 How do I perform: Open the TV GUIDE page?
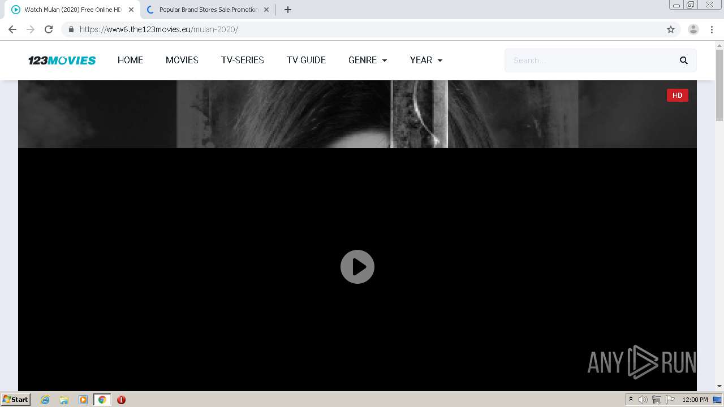coord(306,60)
